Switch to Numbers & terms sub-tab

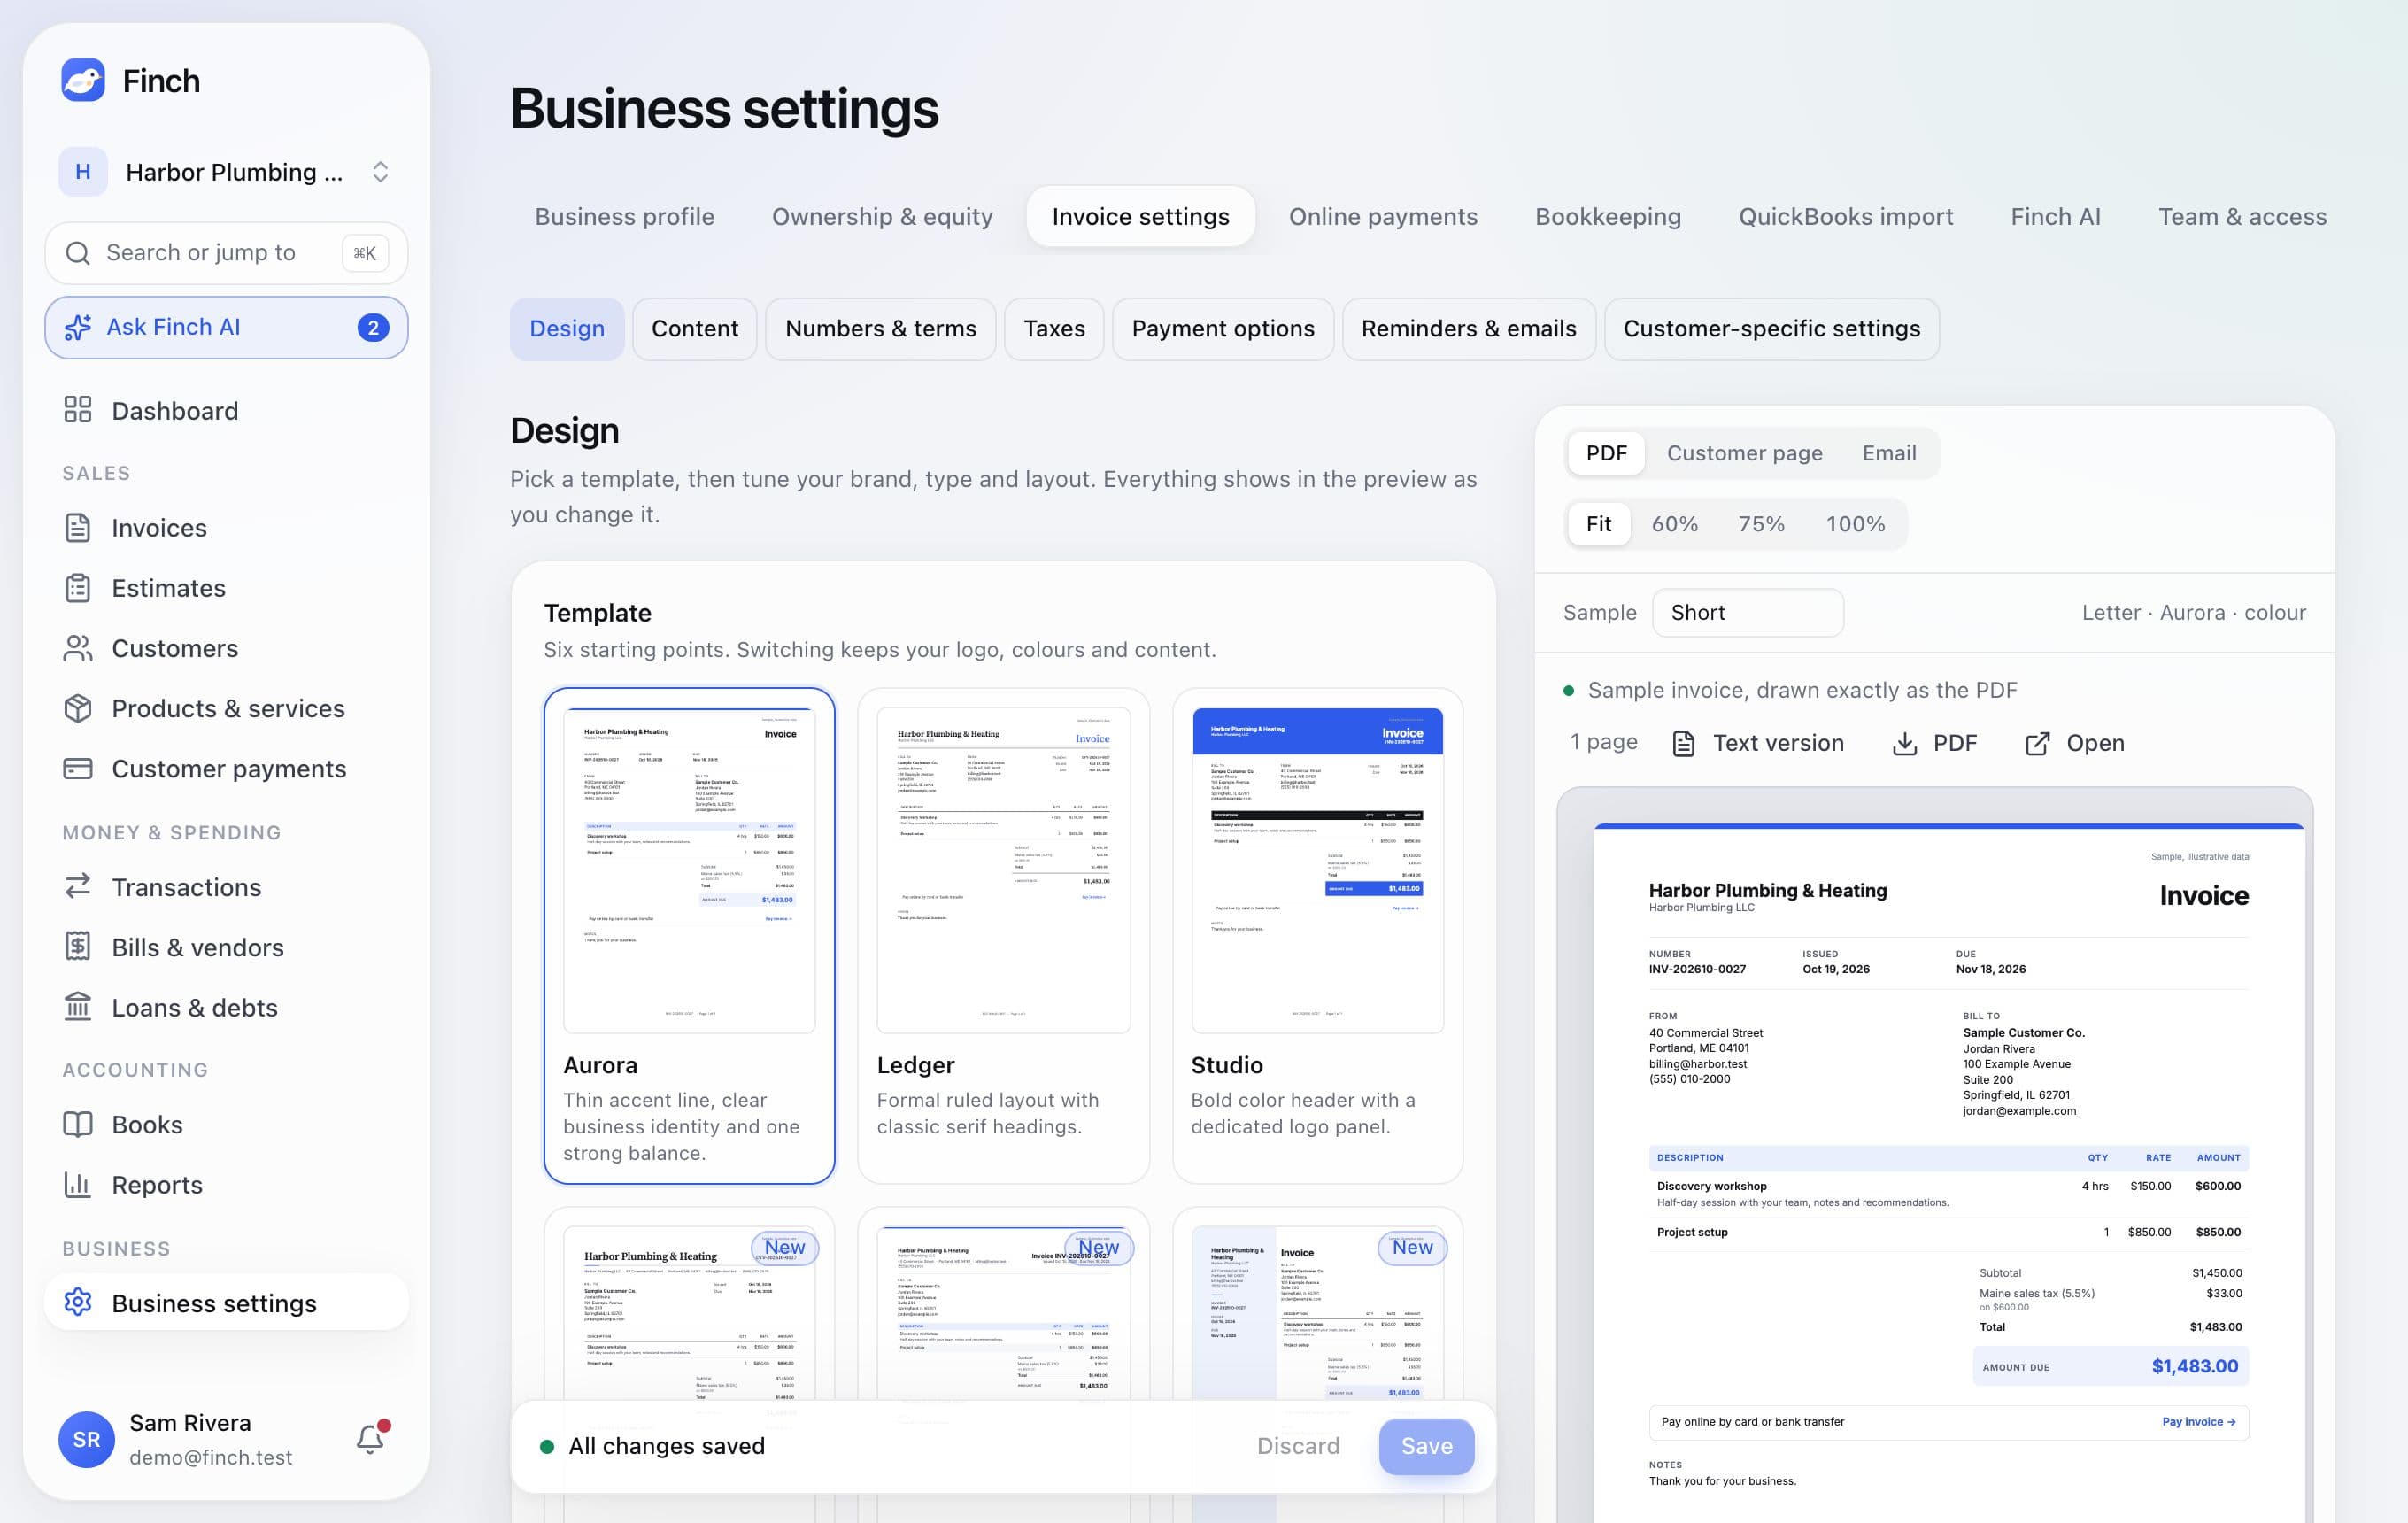pos(880,329)
